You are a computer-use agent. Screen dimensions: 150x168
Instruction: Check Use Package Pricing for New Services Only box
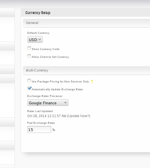(29, 81)
